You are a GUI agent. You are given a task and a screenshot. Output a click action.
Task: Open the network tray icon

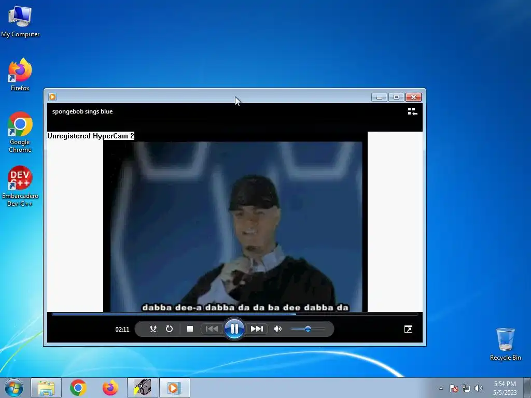[x=466, y=388]
